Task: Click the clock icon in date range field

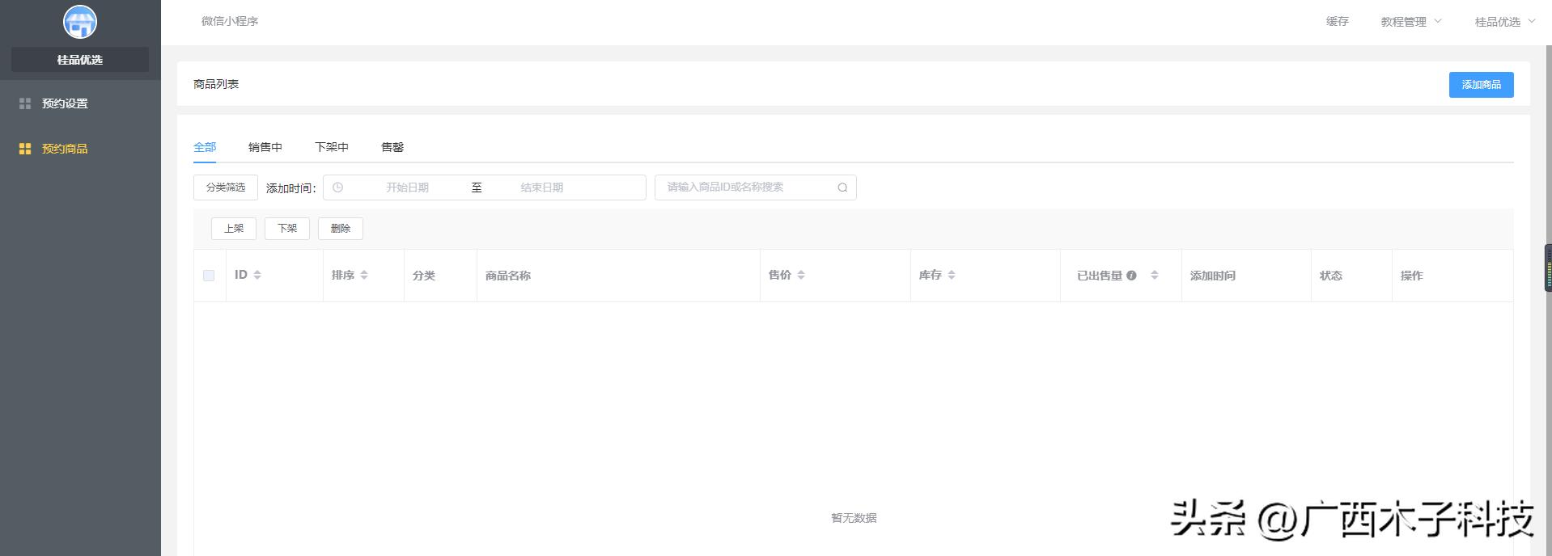Action: coord(338,187)
